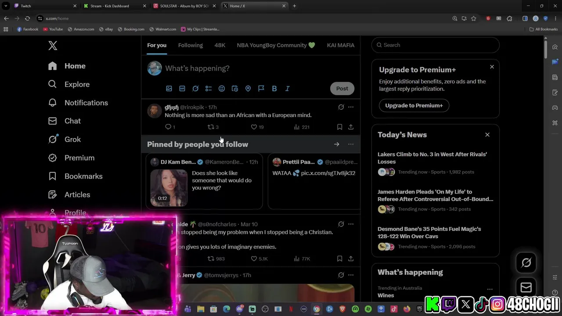Bookmark this page star icon
The image size is (562, 316).
coord(473,18)
